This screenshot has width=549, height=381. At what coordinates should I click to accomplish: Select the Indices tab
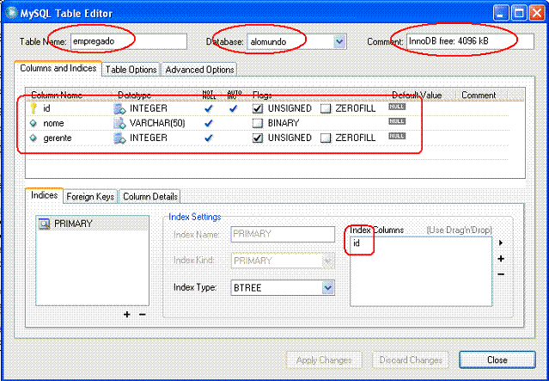[x=44, y=195]
